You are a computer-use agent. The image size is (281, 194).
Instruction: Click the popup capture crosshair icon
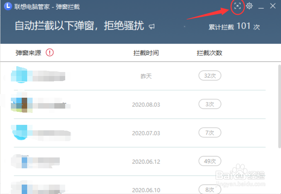pyautogui.click(x=238, y=6)
